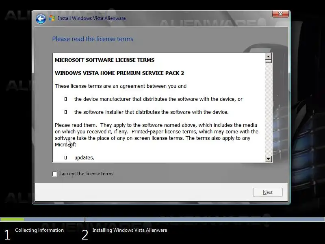Click WINDOWS VISTA HOME PREMIUM SERVICE PACK 2
Viewport: 325px width, 244px height.
(x=119, y=73)
